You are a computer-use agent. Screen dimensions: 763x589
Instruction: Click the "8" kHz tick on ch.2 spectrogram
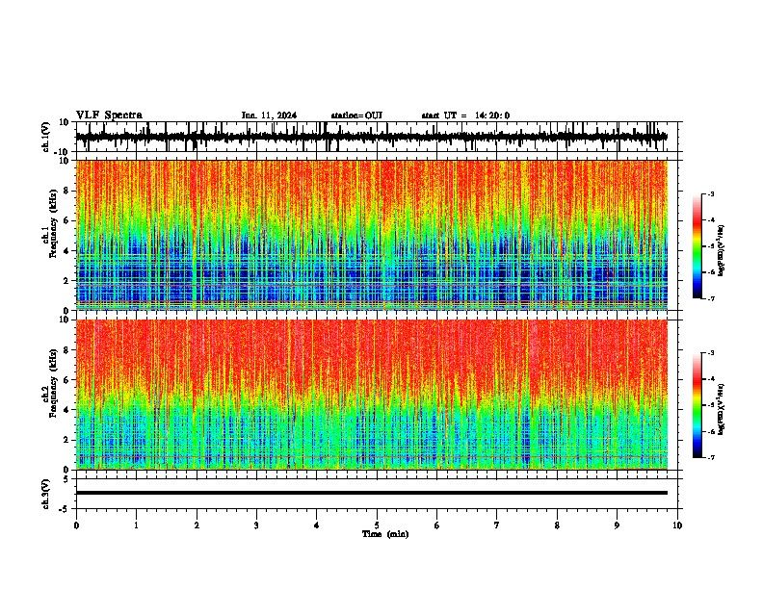click(x=67, y=350)
